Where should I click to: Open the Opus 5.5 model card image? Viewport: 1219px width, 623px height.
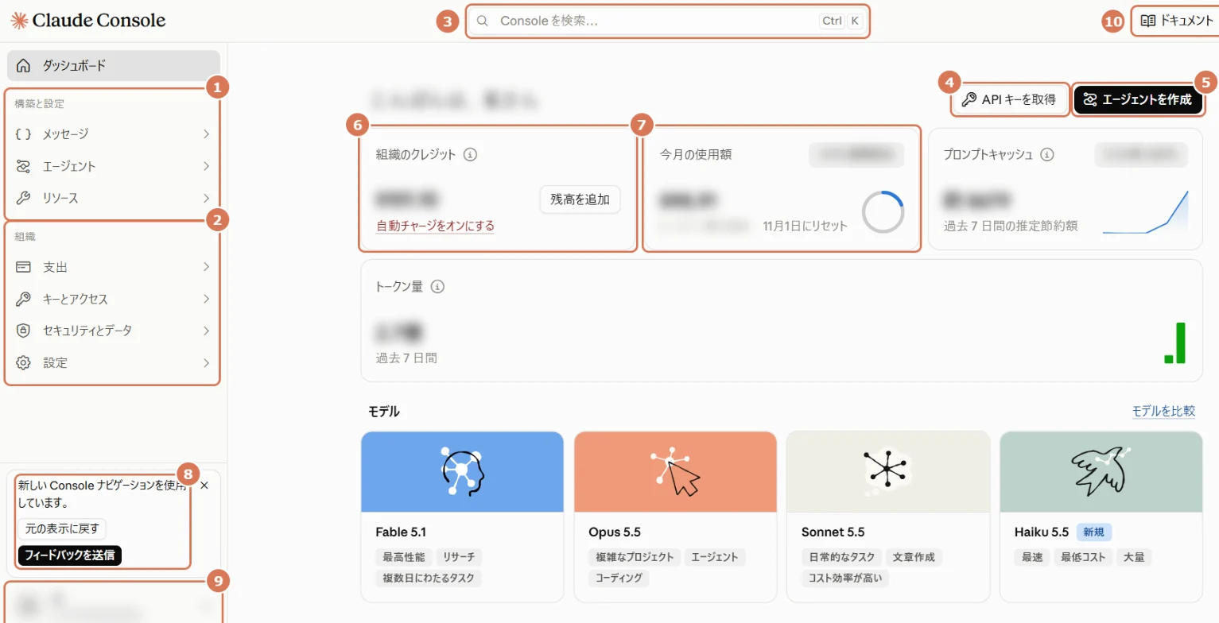pyautogui.click(x=675, y=472)
